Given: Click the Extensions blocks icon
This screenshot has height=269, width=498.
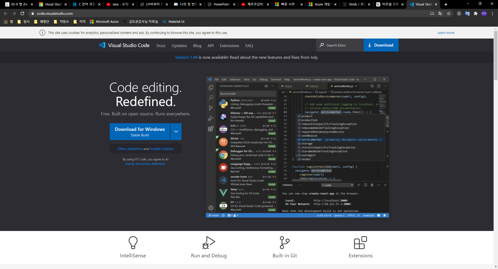Looking at the screenshot, I should [x=361, y=243].
